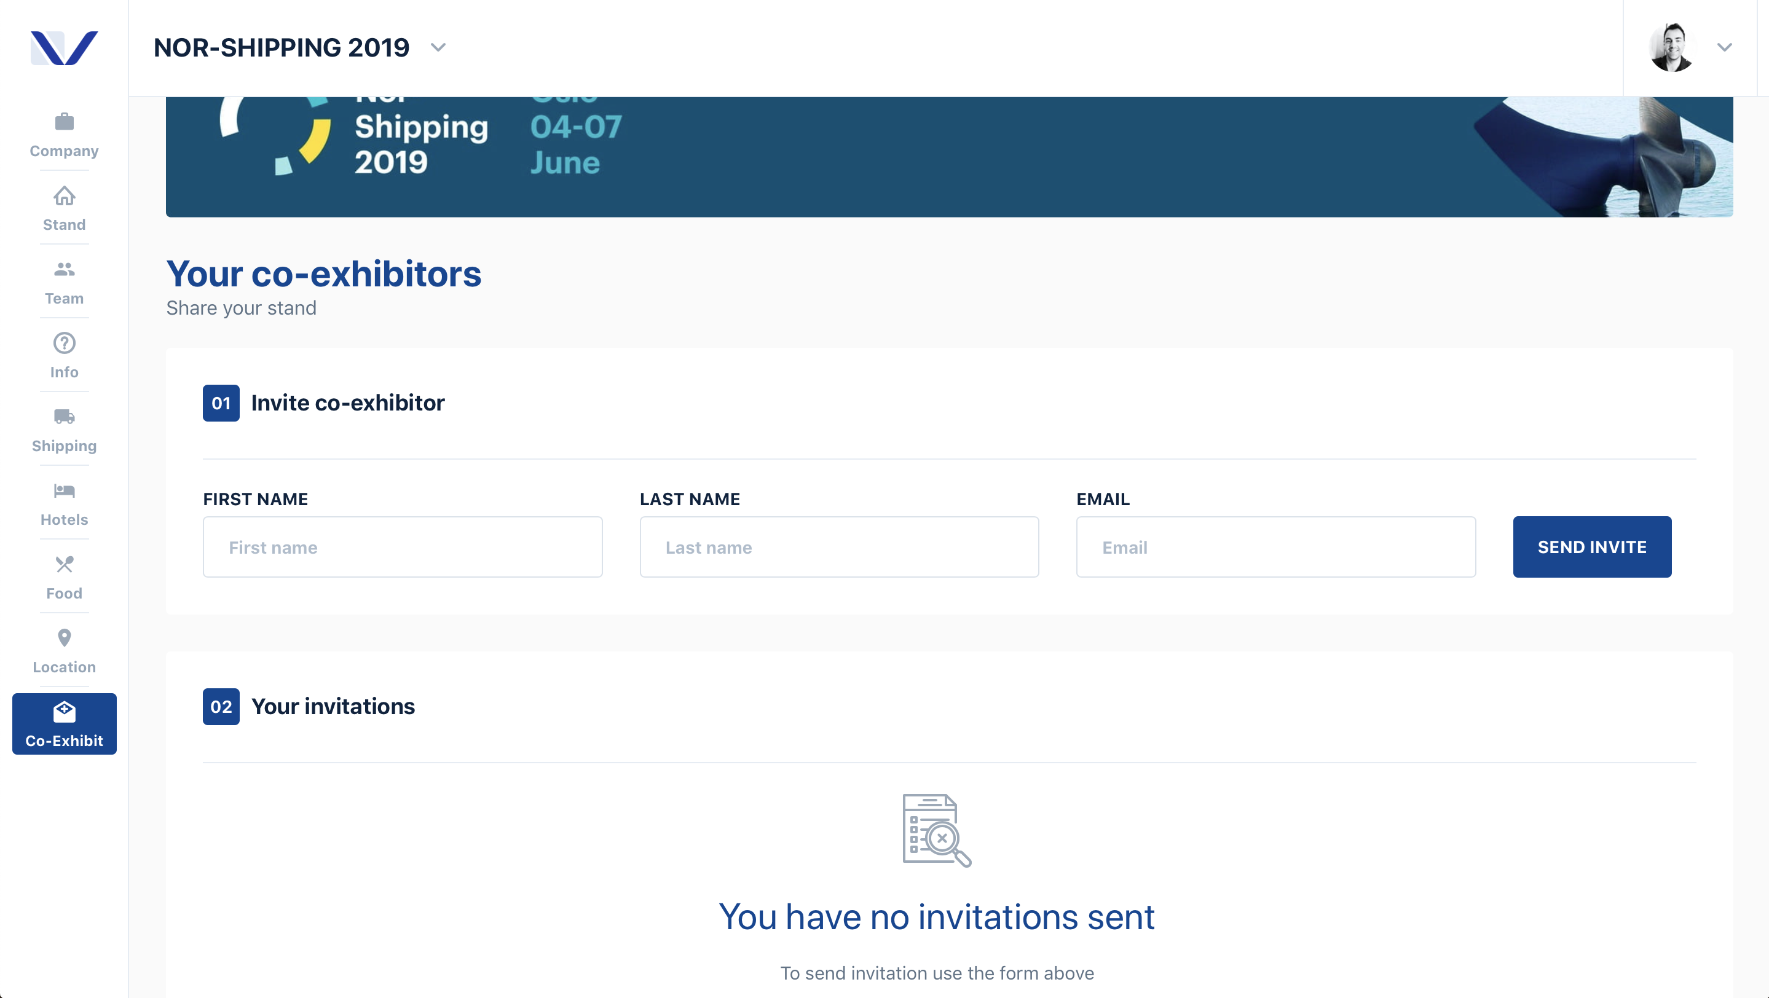The image size is (1769, 998).
Task: Click the EMAIL field label
Action: coord(1103,499)
